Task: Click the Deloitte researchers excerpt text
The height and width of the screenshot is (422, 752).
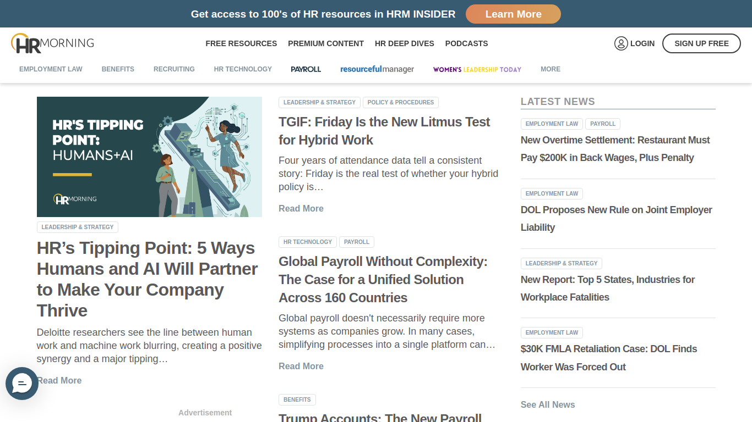Action: click(149, 346)
